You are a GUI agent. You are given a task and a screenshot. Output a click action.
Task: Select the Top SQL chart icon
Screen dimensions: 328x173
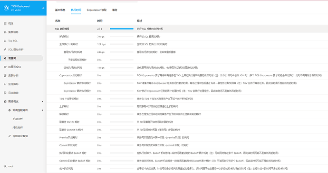[x=5, y=41]
